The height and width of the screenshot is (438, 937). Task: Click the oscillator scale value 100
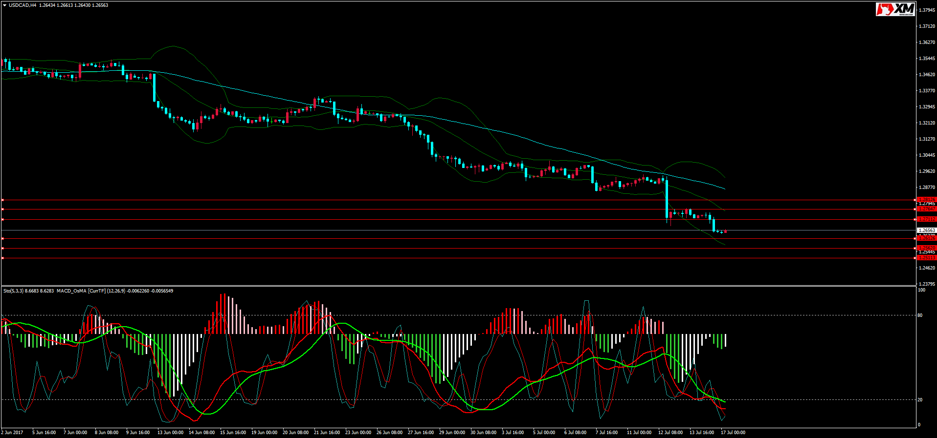[921, 290]
